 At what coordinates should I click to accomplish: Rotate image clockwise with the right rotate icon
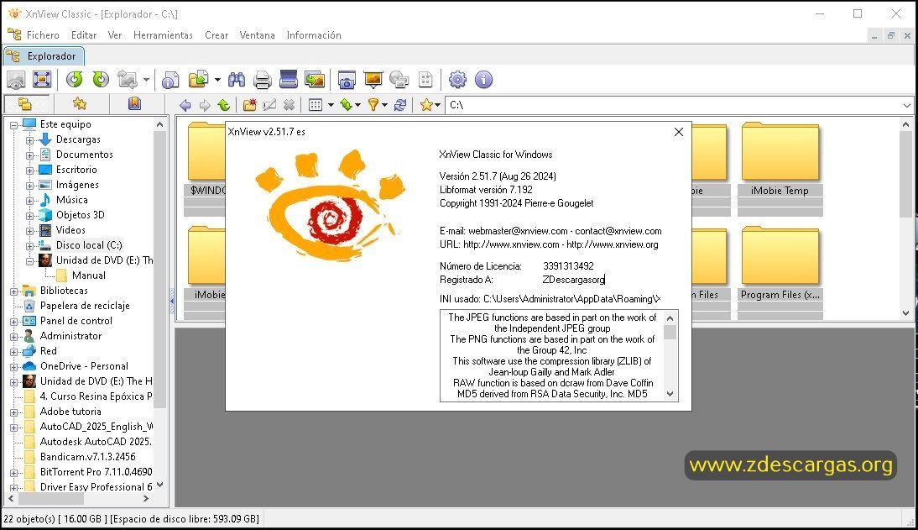pos(101,79)
